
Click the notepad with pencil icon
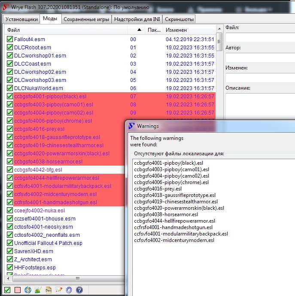59,290
